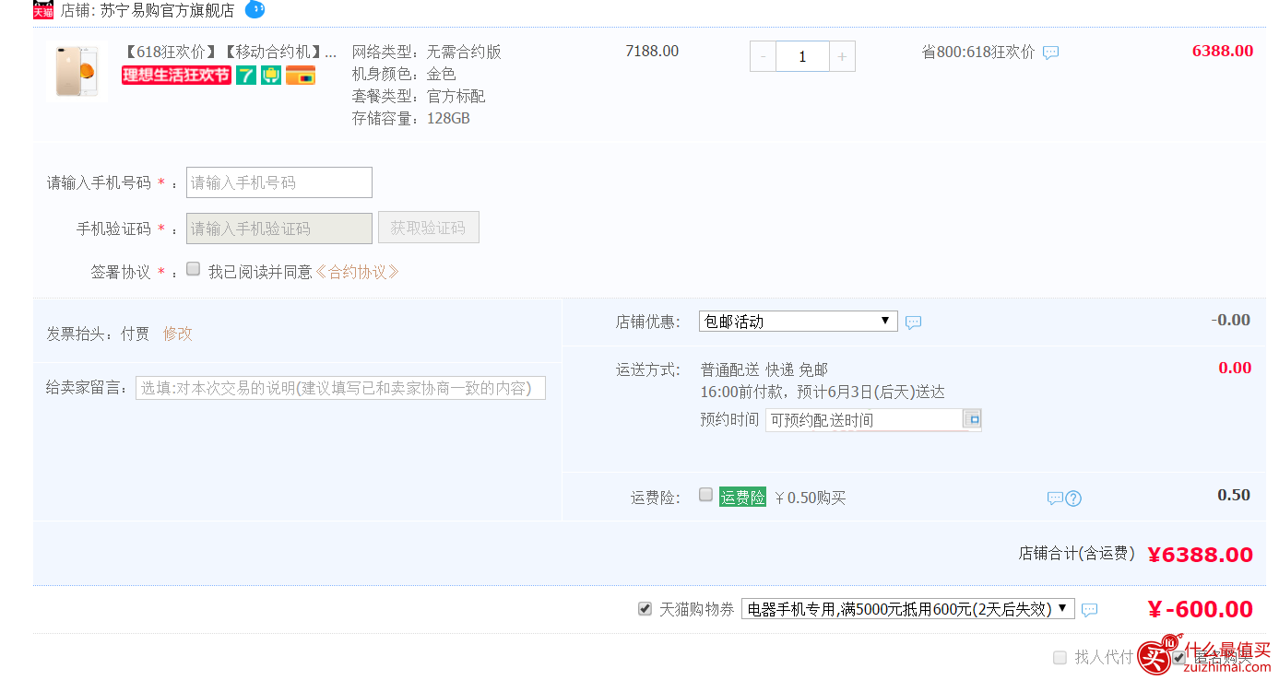
Task: Click the text 网络类型：无需合约版
Action: pyautogui.click(x=427, y=52)
